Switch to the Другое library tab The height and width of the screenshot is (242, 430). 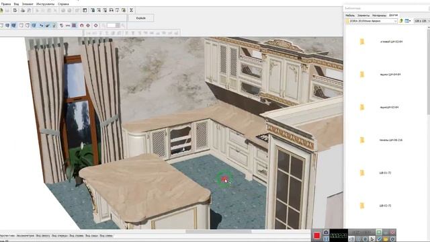pos(393,15)
